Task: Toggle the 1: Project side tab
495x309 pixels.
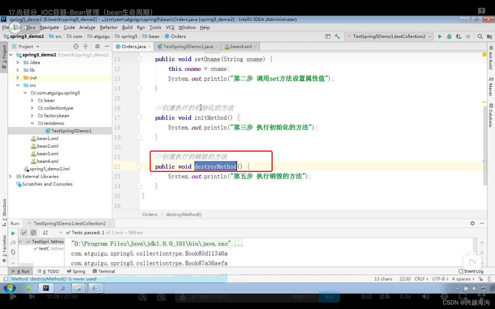Action: coord(4,57)
